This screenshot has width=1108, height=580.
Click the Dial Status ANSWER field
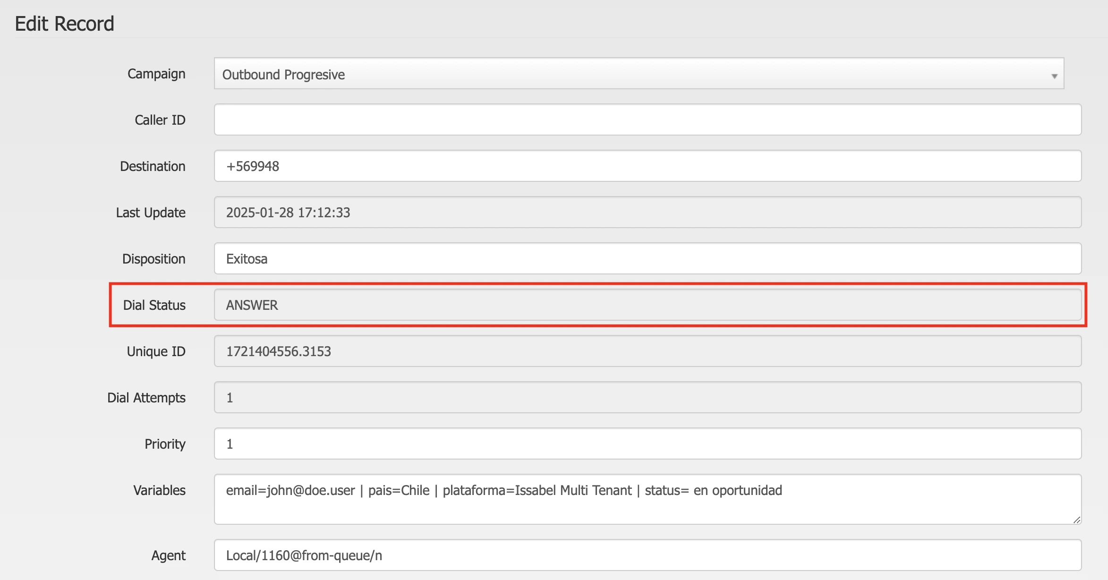click(x=647, y=305)
